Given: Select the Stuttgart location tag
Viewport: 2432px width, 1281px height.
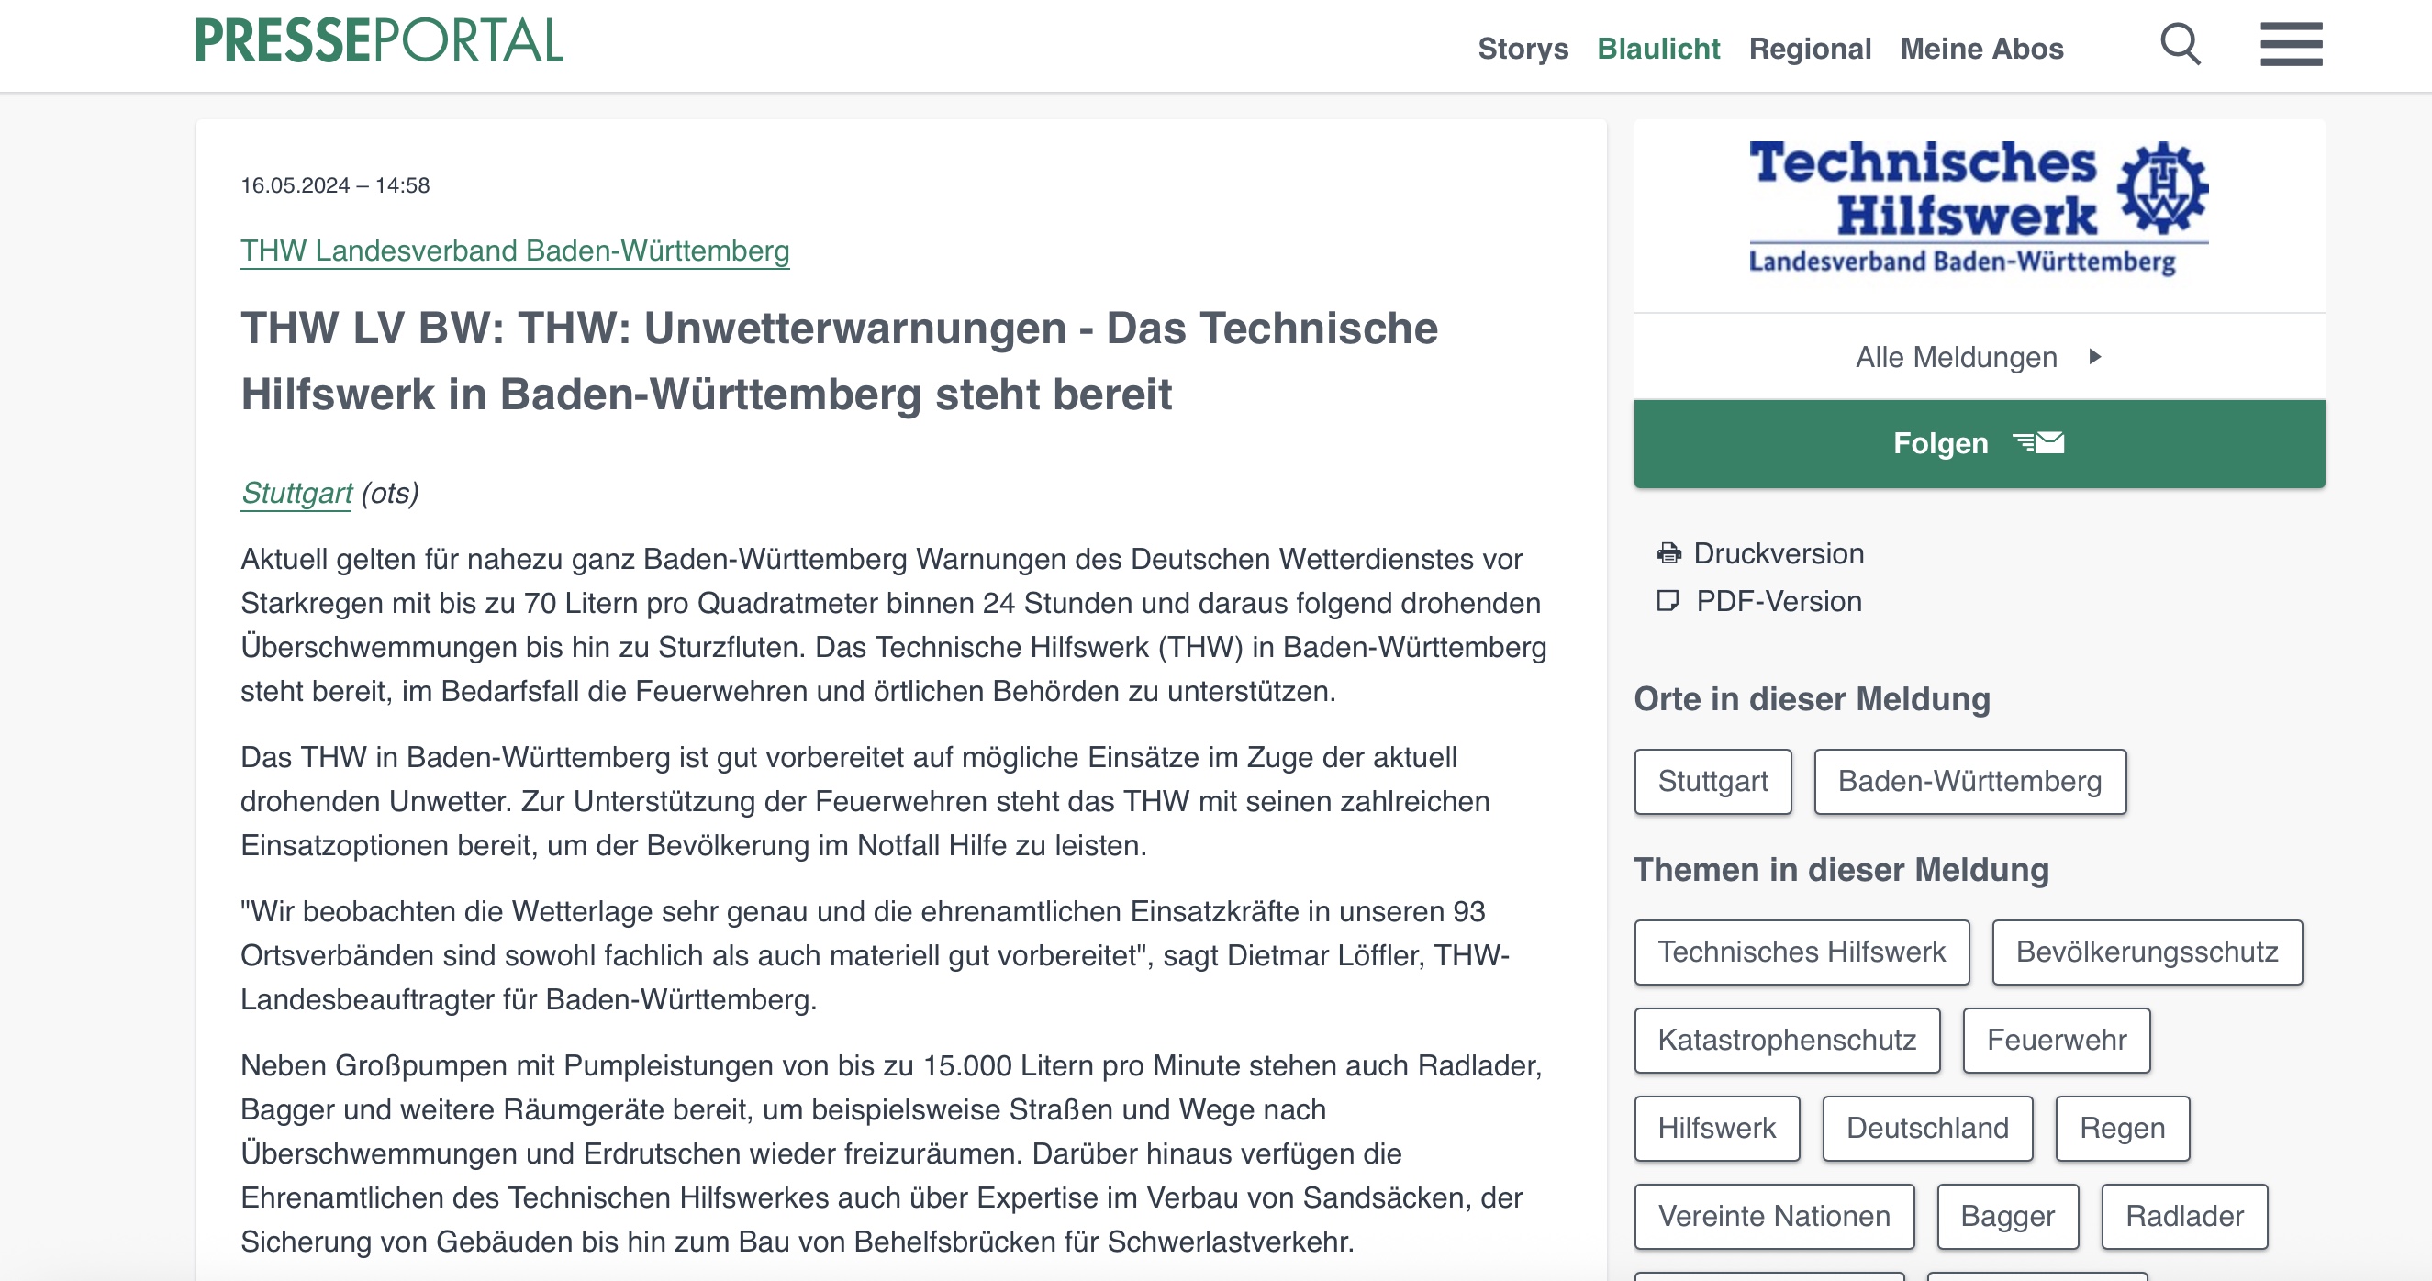Looking at the screenshot, I should coord(1712,782).
